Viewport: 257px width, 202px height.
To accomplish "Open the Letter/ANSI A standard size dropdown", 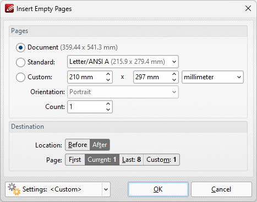I will point(123,62).
